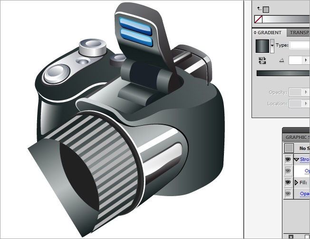The width and height of the screenshot is (310, 239).
Task: Select the None swatch with red slash
Action: (x=258, y=20)
